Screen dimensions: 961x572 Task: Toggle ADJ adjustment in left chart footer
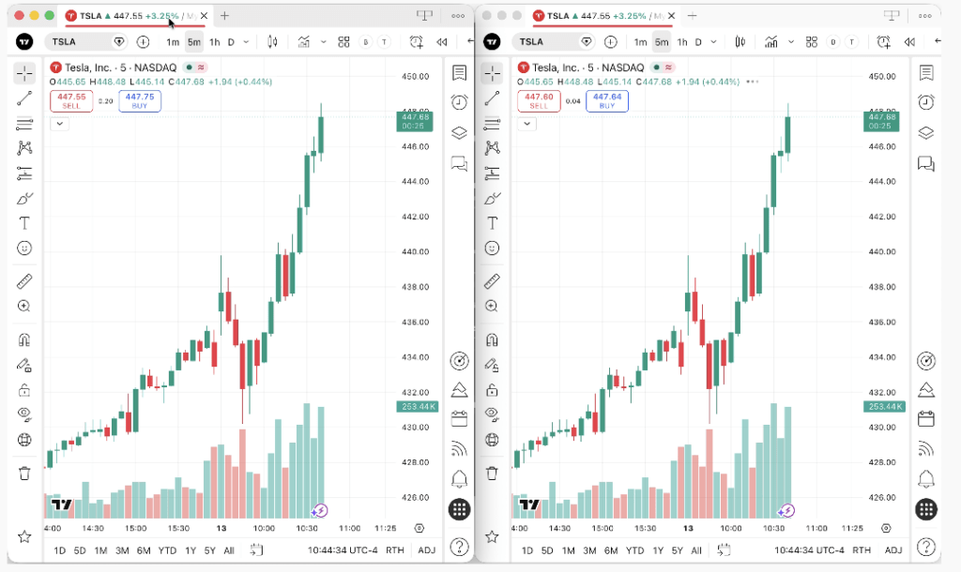click(x=427, y=549)
